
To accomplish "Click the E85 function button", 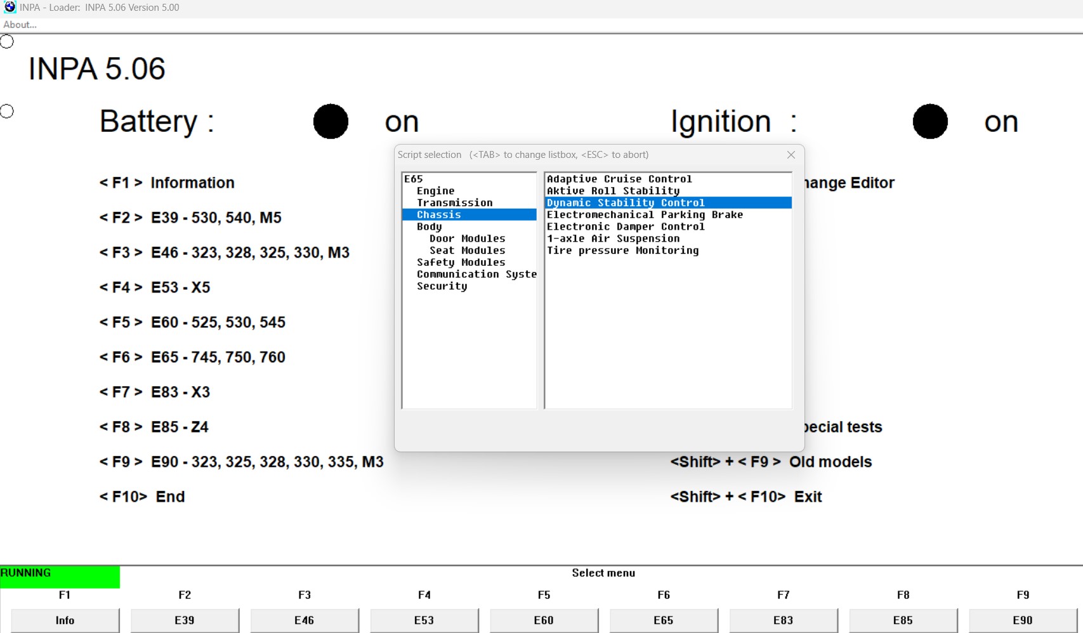I will (x=903, y=620).
